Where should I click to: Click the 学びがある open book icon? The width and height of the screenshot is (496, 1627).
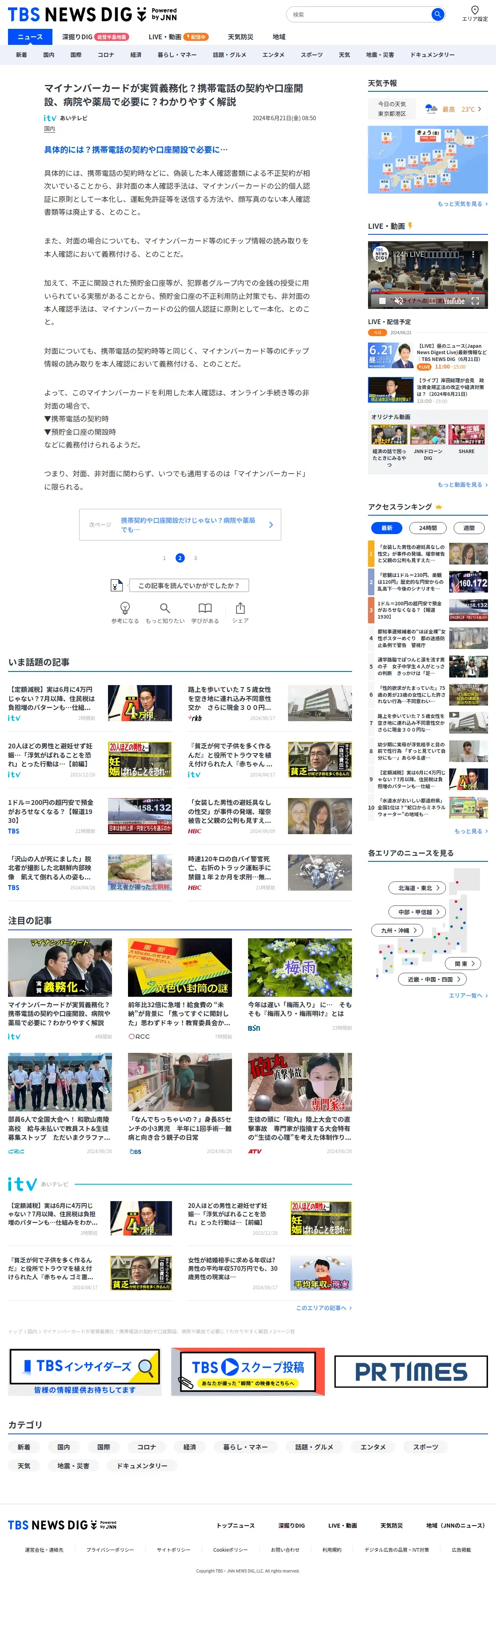click(x=205, y=608)
